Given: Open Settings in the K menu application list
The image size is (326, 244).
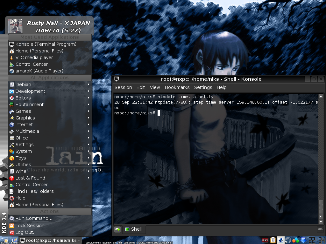Looking at the screenshot, I should coord(50,145).
